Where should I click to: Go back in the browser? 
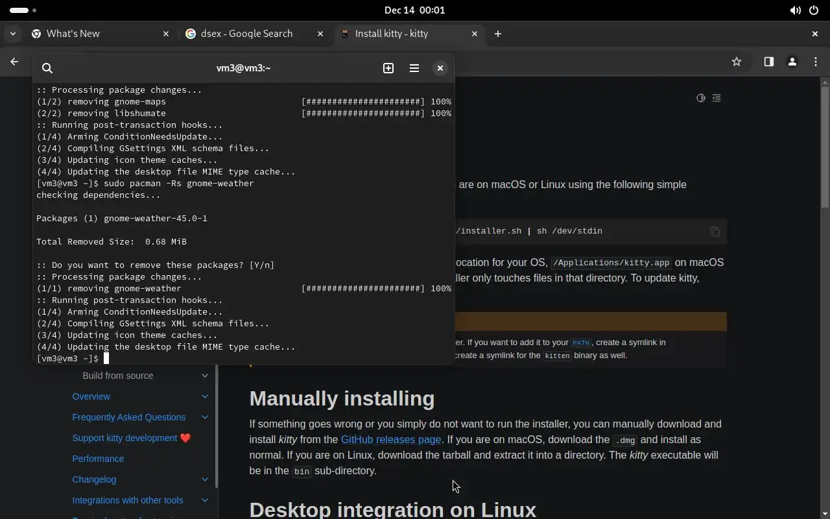pyautogui.click(x=14, y=62)
